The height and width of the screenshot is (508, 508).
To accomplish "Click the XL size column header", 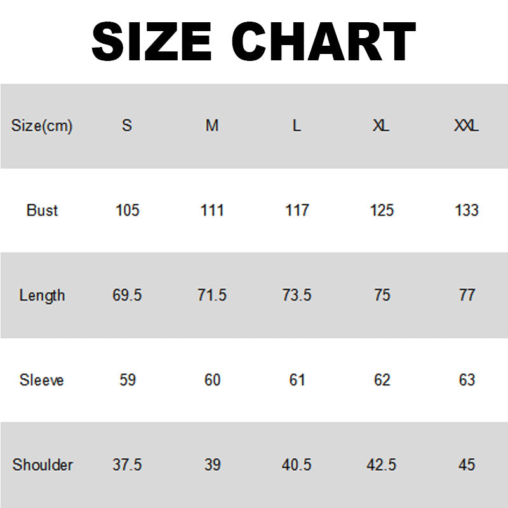I will (381, 126).
